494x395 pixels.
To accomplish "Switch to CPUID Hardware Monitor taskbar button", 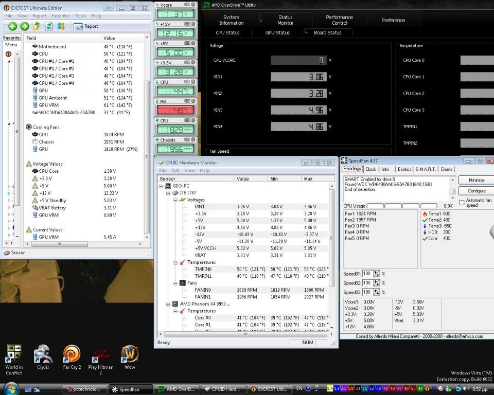I will (223, 389).
